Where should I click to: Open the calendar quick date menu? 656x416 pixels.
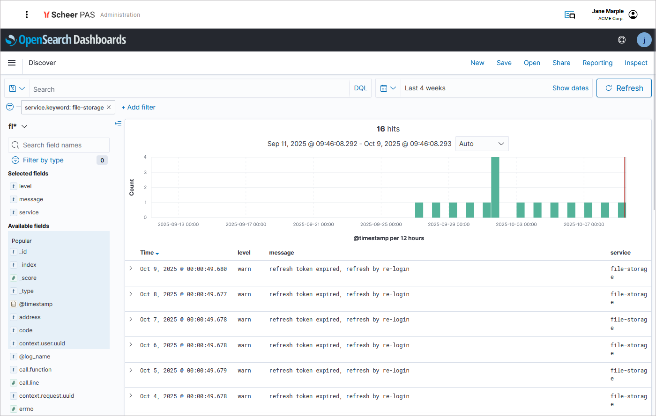point(388,88)
